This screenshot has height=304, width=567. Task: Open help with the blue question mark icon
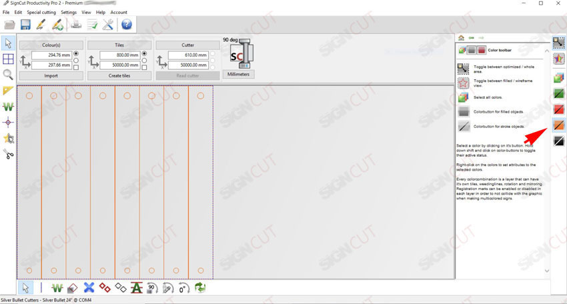127,25
